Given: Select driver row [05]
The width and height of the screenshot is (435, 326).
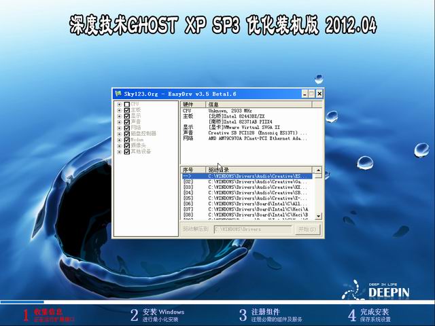Looking at the screenshot, I should 247,198.
